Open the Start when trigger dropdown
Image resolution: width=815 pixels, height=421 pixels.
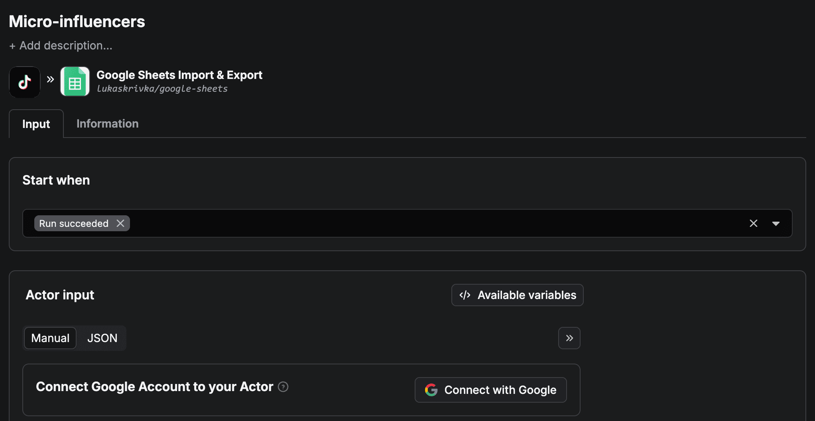pyautogui.click(x=776, y=223)
